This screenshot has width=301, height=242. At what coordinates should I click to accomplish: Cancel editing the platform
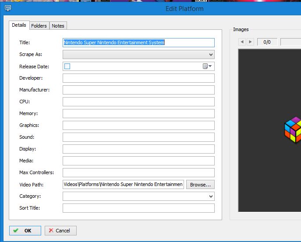(x=60, y=231)
